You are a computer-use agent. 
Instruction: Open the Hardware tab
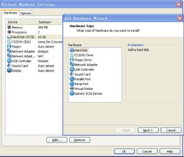(x=10, y=13)
